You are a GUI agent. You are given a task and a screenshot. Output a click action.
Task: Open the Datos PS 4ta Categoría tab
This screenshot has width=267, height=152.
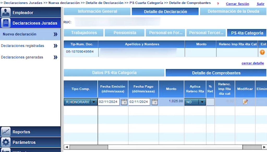[x=114, y=73]
